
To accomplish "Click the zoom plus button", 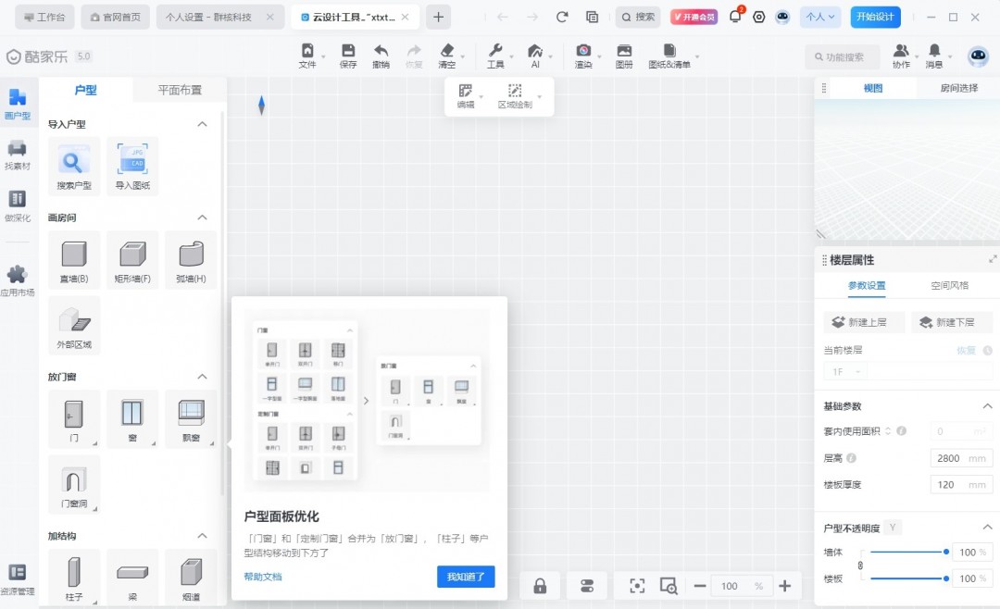I will point(785,586).
